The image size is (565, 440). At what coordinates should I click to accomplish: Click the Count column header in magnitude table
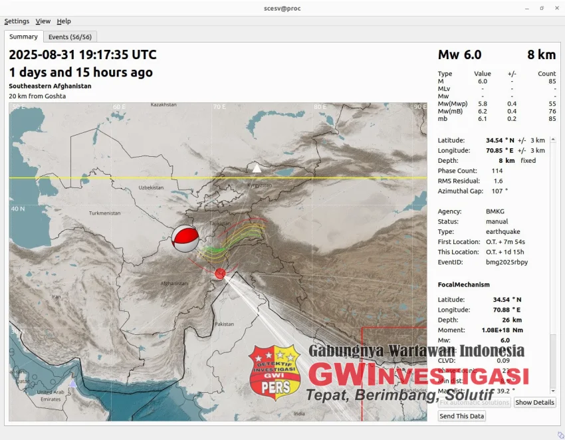(546, 74)
